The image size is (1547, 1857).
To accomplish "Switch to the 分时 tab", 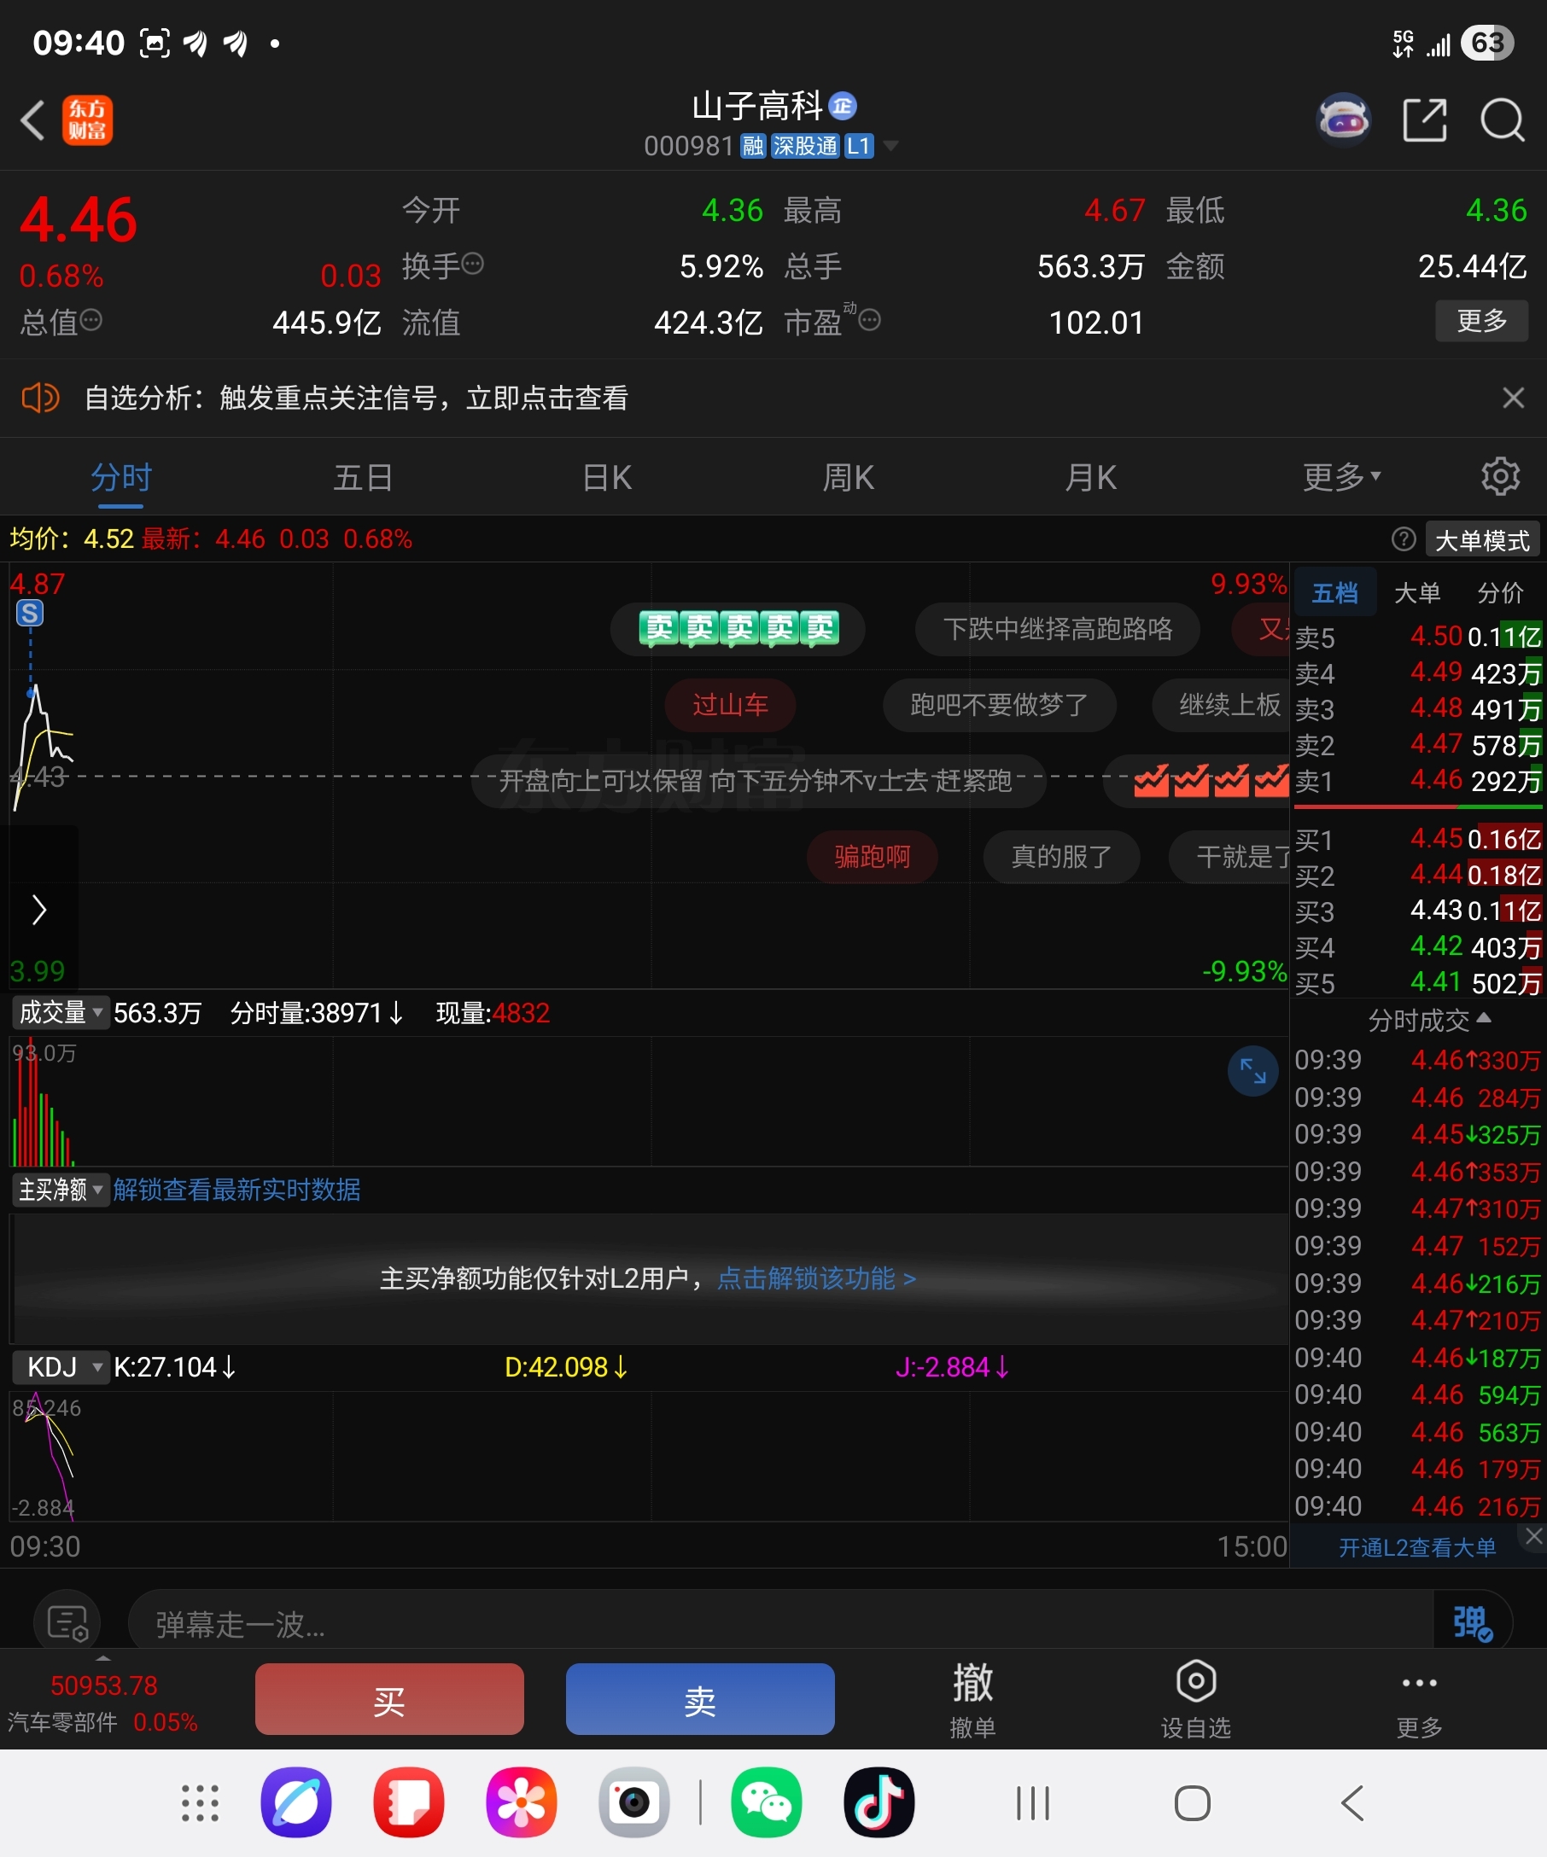I will [121, 478].
